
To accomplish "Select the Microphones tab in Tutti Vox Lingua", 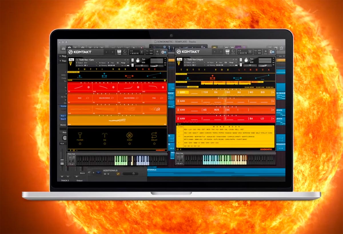I will pos(181,74).
